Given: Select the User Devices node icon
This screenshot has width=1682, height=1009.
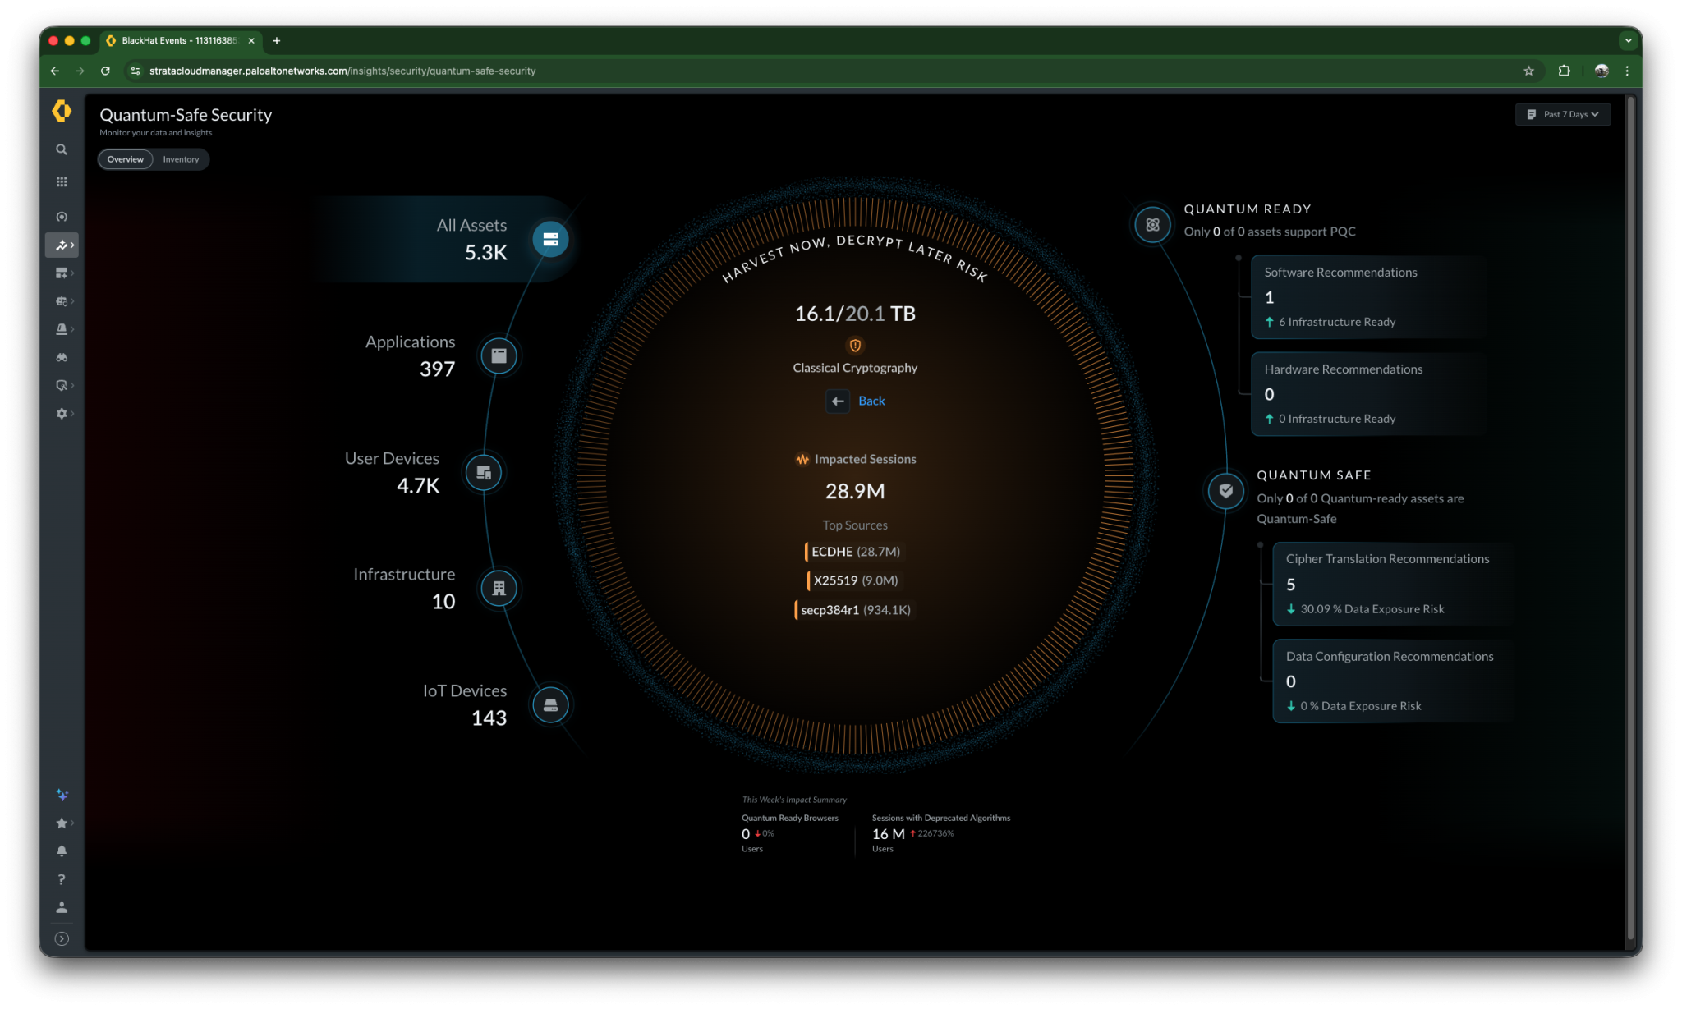Looking at the screenshot, I should point(484,472).
